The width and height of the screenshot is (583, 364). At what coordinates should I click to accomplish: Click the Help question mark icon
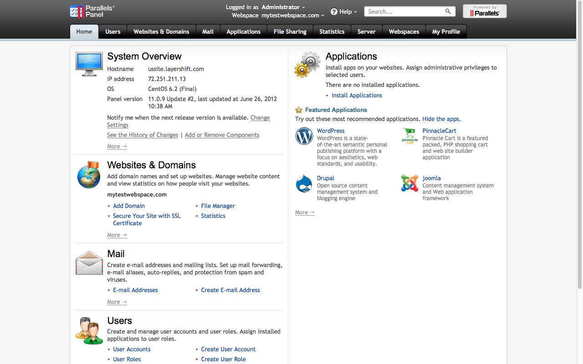[x=334, y=12]
